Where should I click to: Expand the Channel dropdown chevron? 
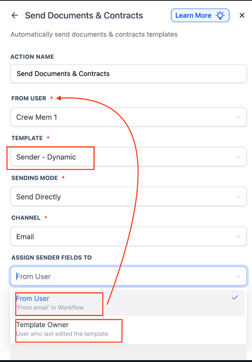[238, 237]
